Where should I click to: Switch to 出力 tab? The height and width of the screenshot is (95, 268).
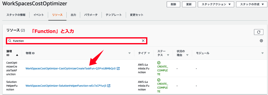pyautogui.click(x=73, y=15)
